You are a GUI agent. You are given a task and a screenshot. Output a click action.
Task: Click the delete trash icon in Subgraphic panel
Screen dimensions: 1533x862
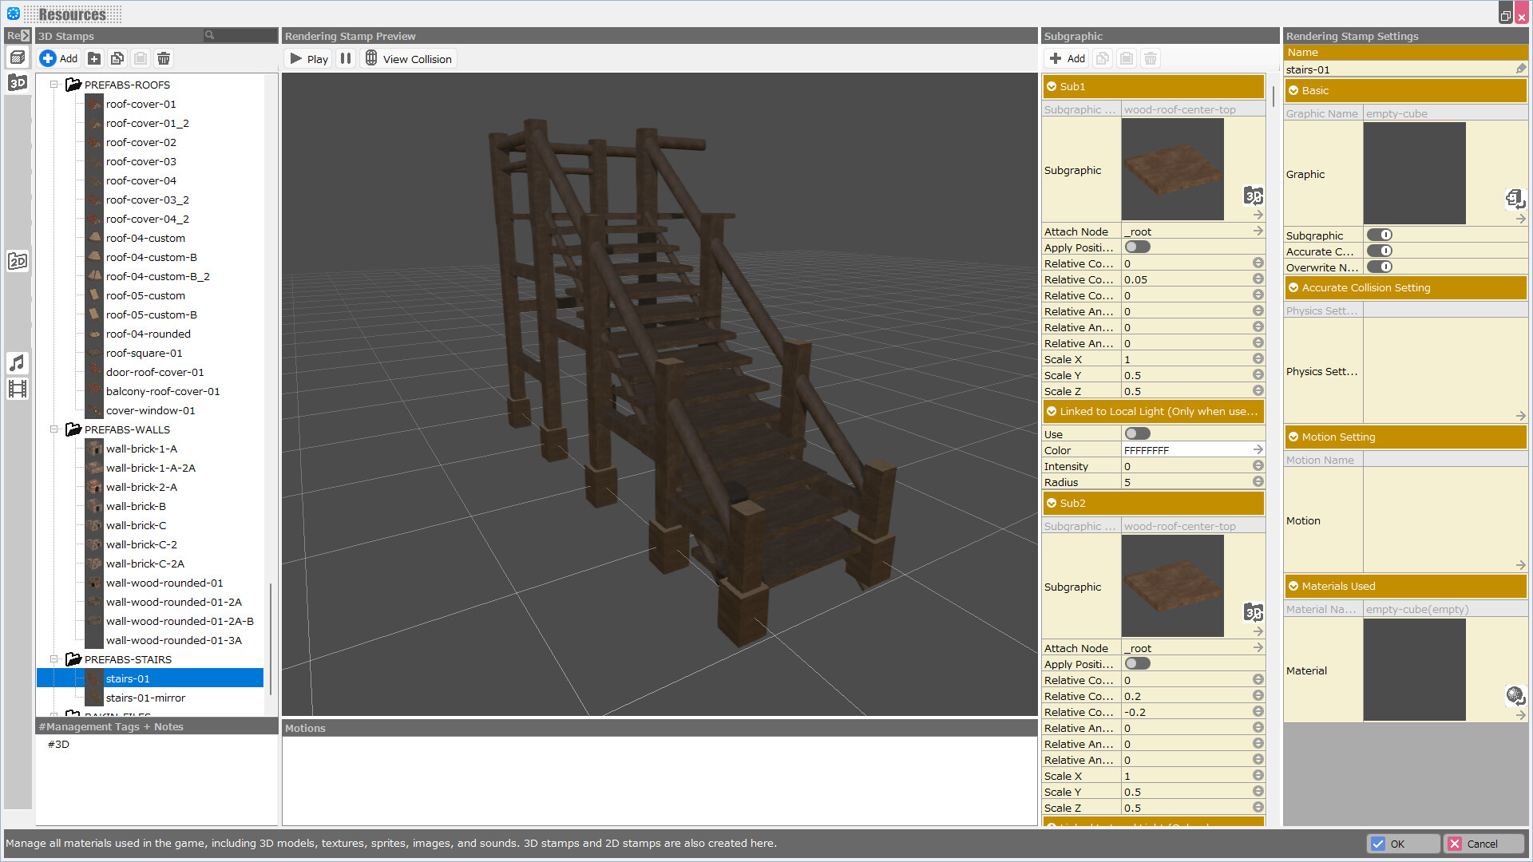tap(1150, 57)
